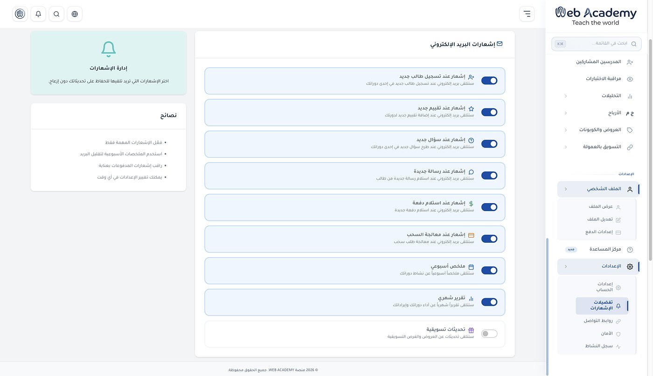653x376 pixels.
Task: Collapse sidebar with the hamburger menu button
Action: (x=527, y=14)
